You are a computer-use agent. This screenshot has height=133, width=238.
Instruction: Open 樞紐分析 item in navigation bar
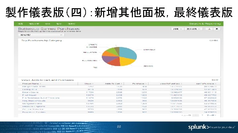[x=34, y=24]
